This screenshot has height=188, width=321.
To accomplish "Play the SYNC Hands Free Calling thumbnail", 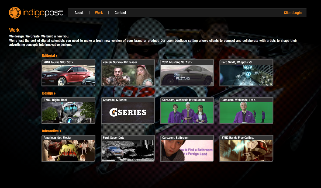I will [246, 148].
